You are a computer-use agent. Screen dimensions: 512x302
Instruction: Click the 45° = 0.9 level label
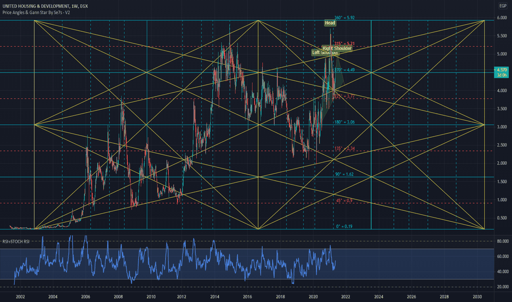[x=344, y=200]
